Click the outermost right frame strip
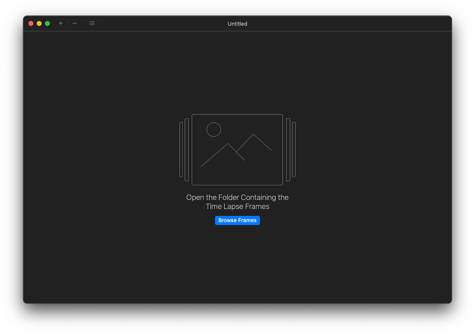This screenshot has height=334, width=475. (x=294, y=149)
